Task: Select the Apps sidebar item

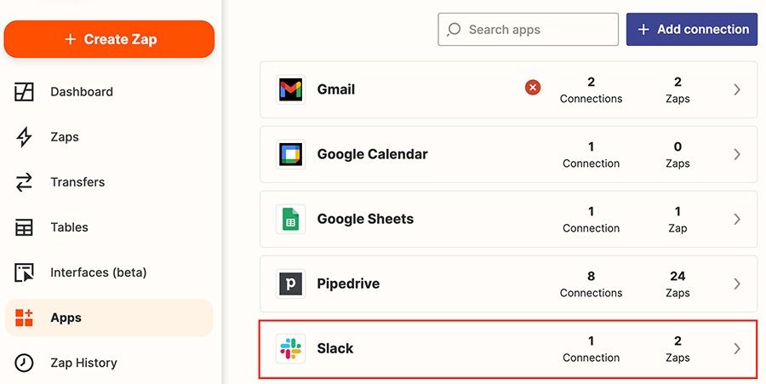Action: (x=109, y=318)
